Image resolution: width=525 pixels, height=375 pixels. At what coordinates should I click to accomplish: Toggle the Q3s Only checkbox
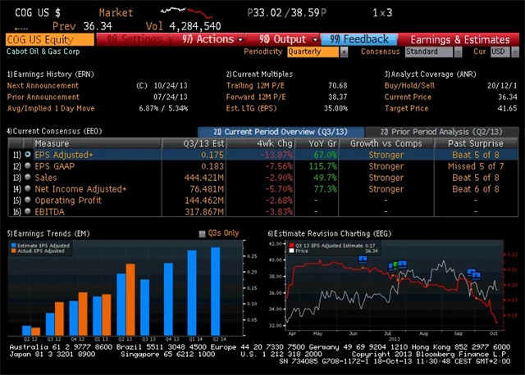coord(202,234)
